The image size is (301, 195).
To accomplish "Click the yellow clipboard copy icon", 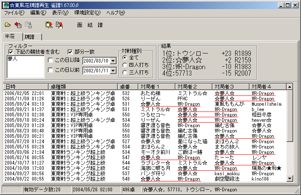I will (x=49, y=25).
